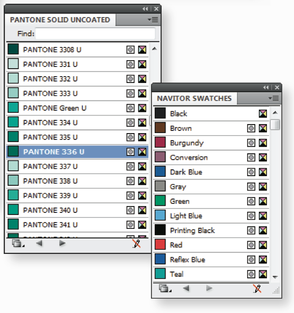Click the non-editable pencil icon in PANTONE panel
The image size is (294, 313).
click(x=137, y=244)
